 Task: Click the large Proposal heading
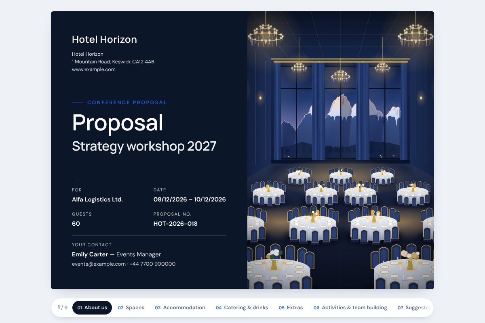[x=118, y=122]
